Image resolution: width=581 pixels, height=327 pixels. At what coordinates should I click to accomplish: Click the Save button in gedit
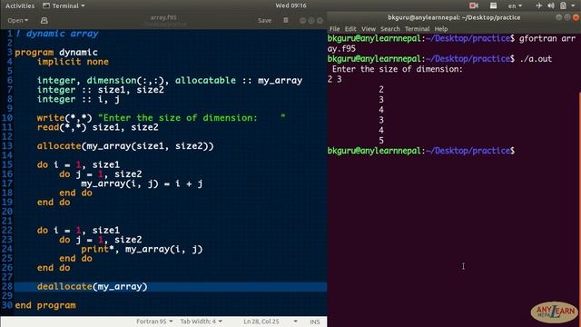[264, 20]
